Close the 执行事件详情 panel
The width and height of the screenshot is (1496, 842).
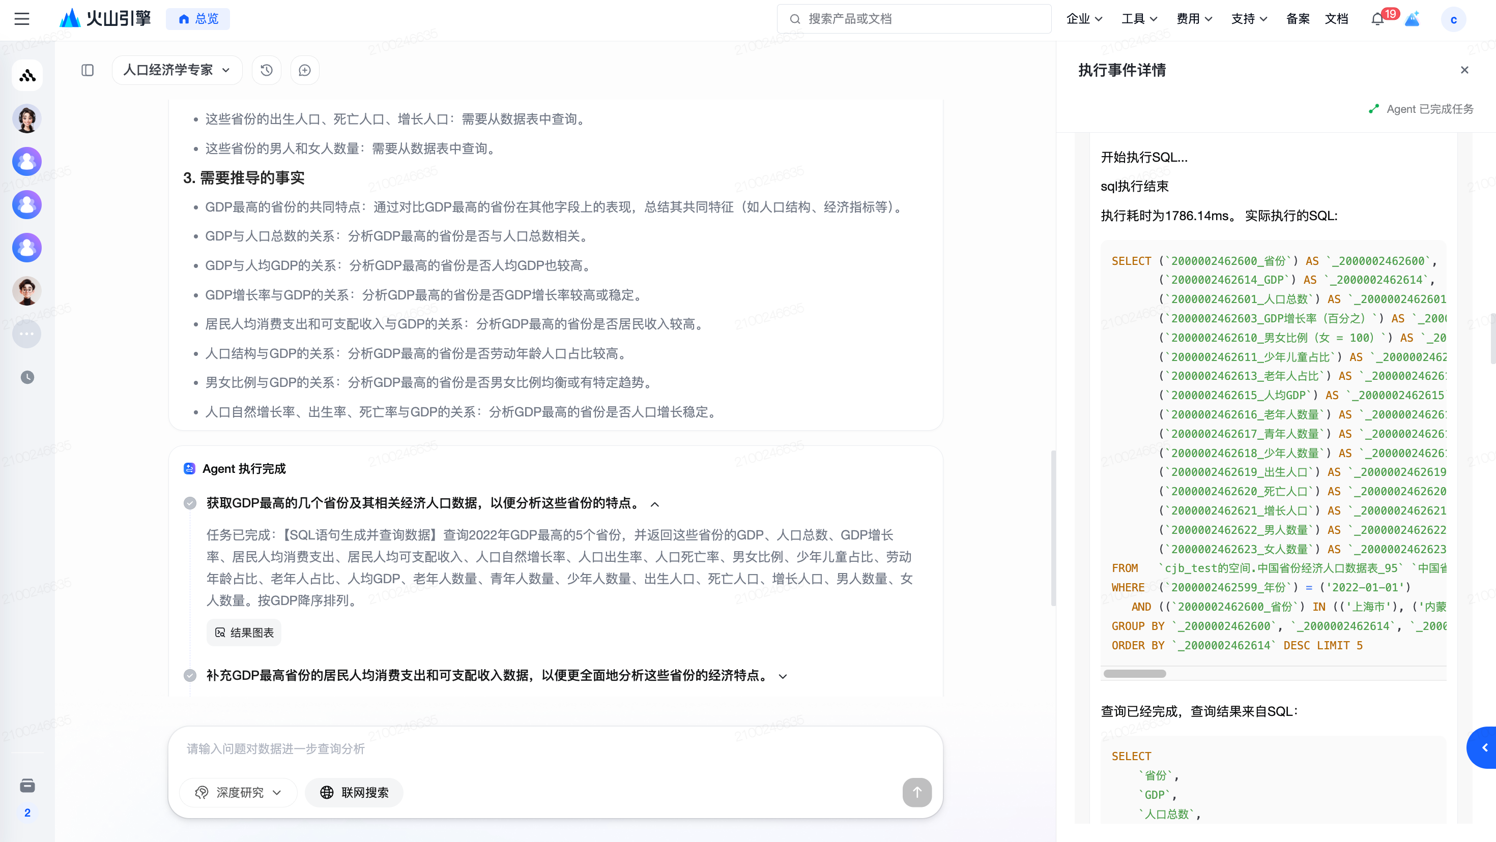coord(1464,70)
